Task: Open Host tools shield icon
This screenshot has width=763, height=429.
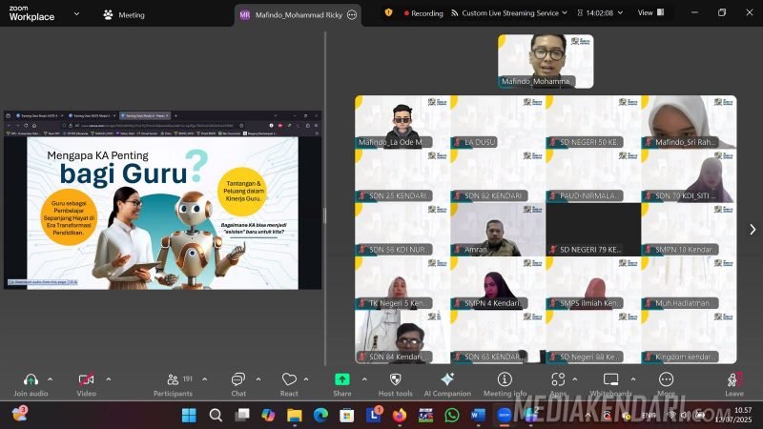Action: (x=395, y=379)
